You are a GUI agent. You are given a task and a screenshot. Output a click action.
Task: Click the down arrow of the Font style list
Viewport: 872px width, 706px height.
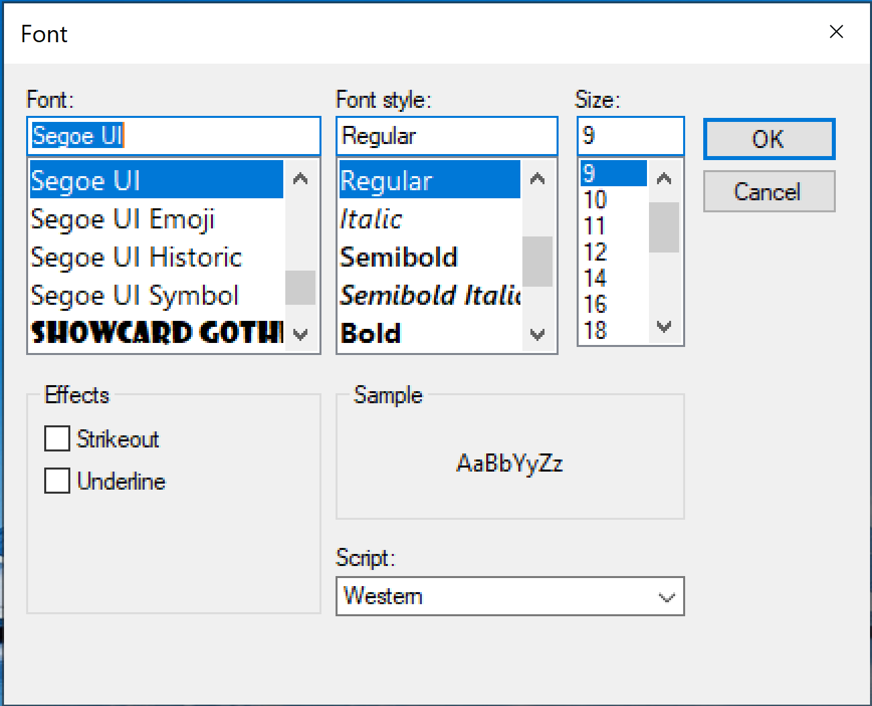point(538,334)
